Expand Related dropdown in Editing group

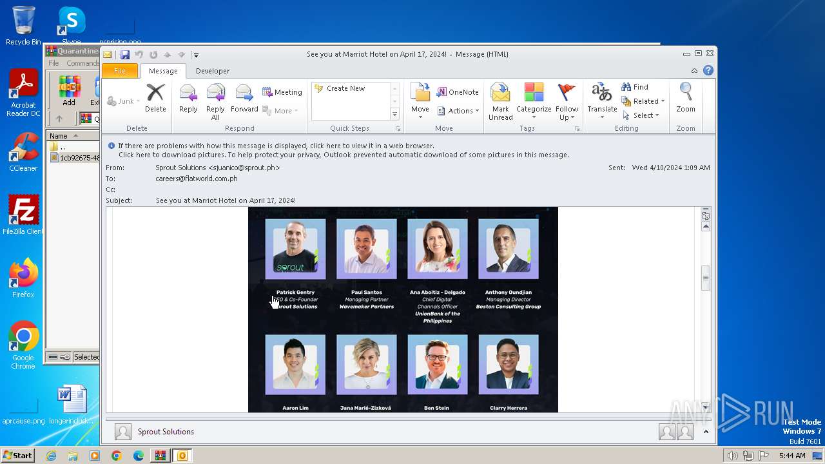point(643,101)
